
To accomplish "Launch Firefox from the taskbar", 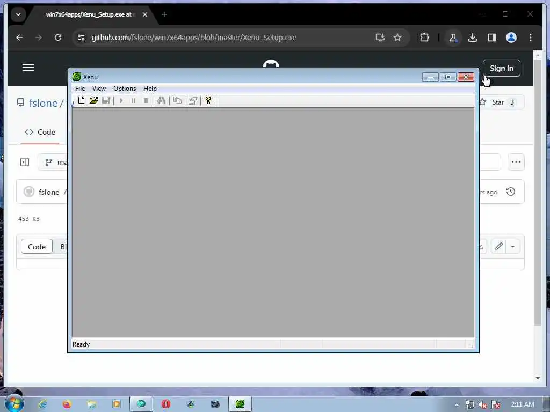I will [67, 404].
